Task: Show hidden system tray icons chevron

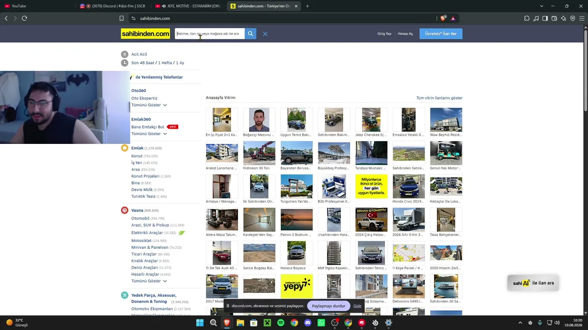Action: pos(520,323)
